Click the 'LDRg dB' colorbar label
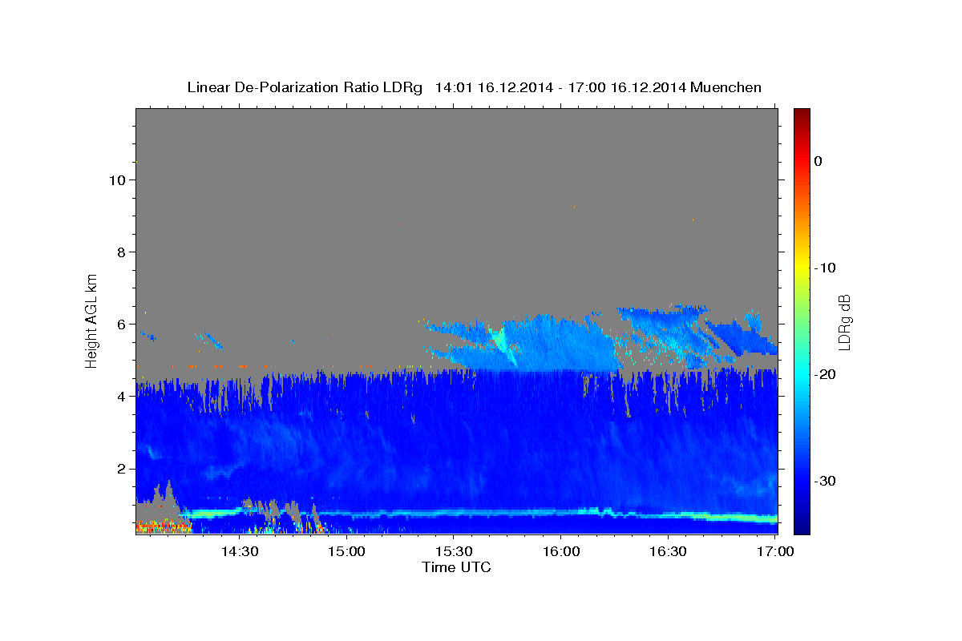The image size is (962, 641). click(844, 322)
